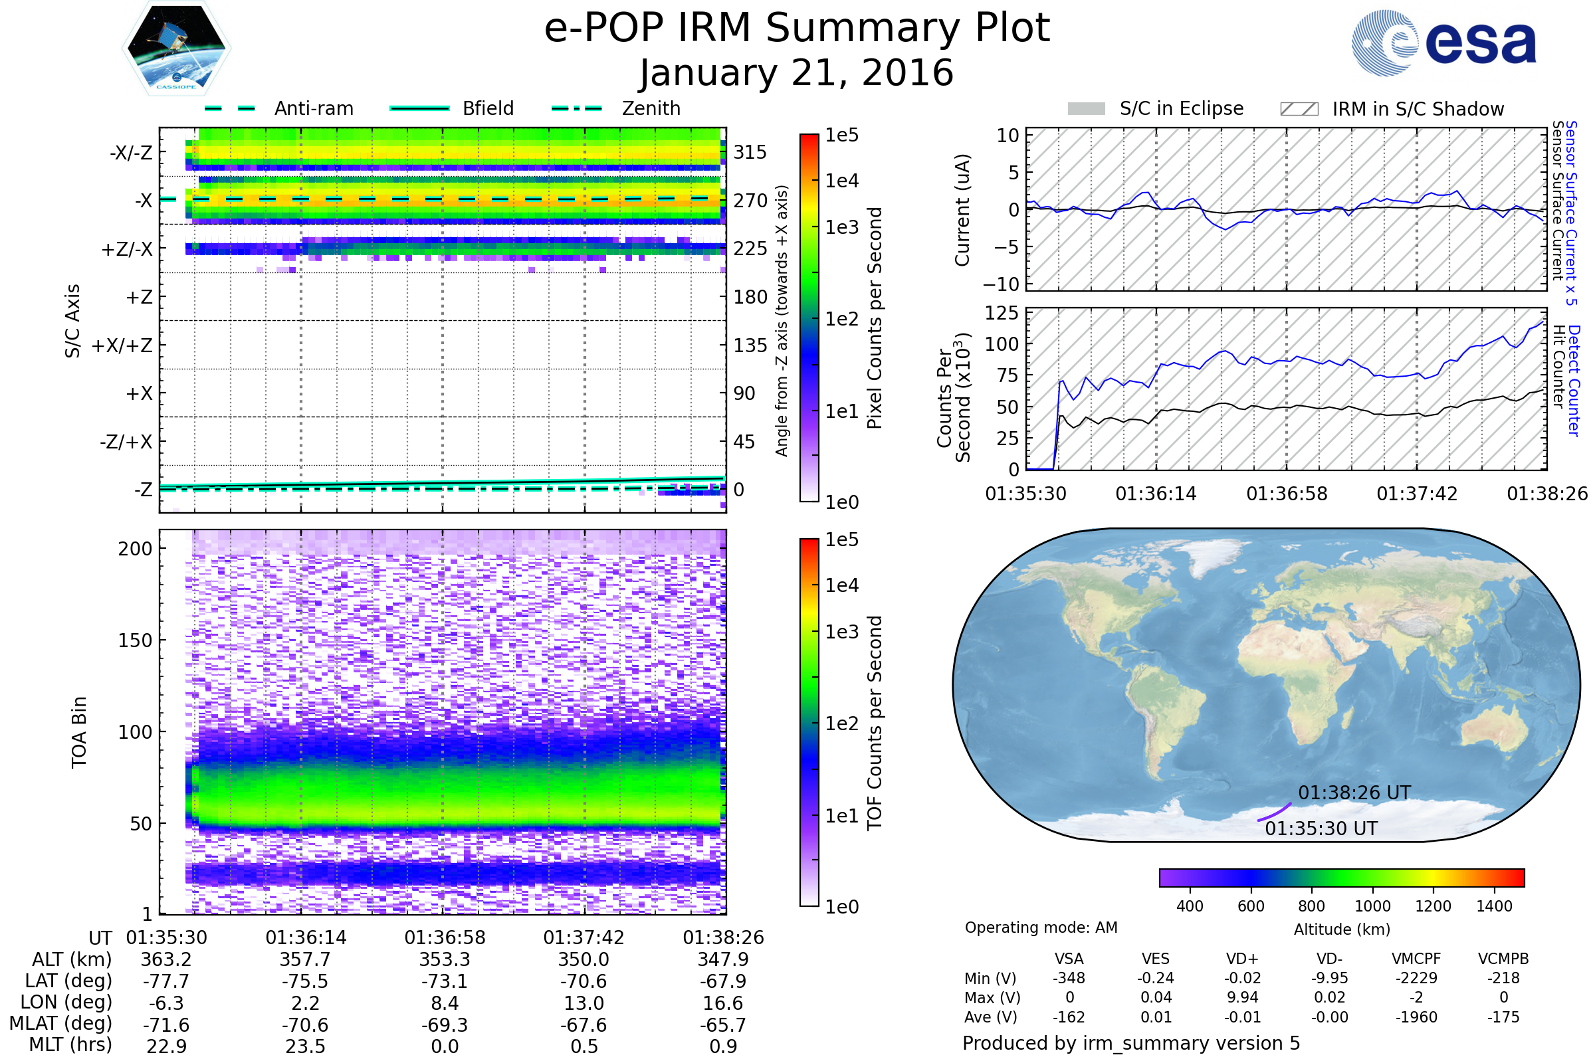Click the VSA column header in the voltage table
This screenshot has width=1595, height=1063.
pyautogui.click(x=1069, y=959)
